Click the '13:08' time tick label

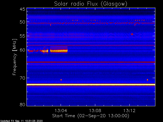tap(95, 111)
